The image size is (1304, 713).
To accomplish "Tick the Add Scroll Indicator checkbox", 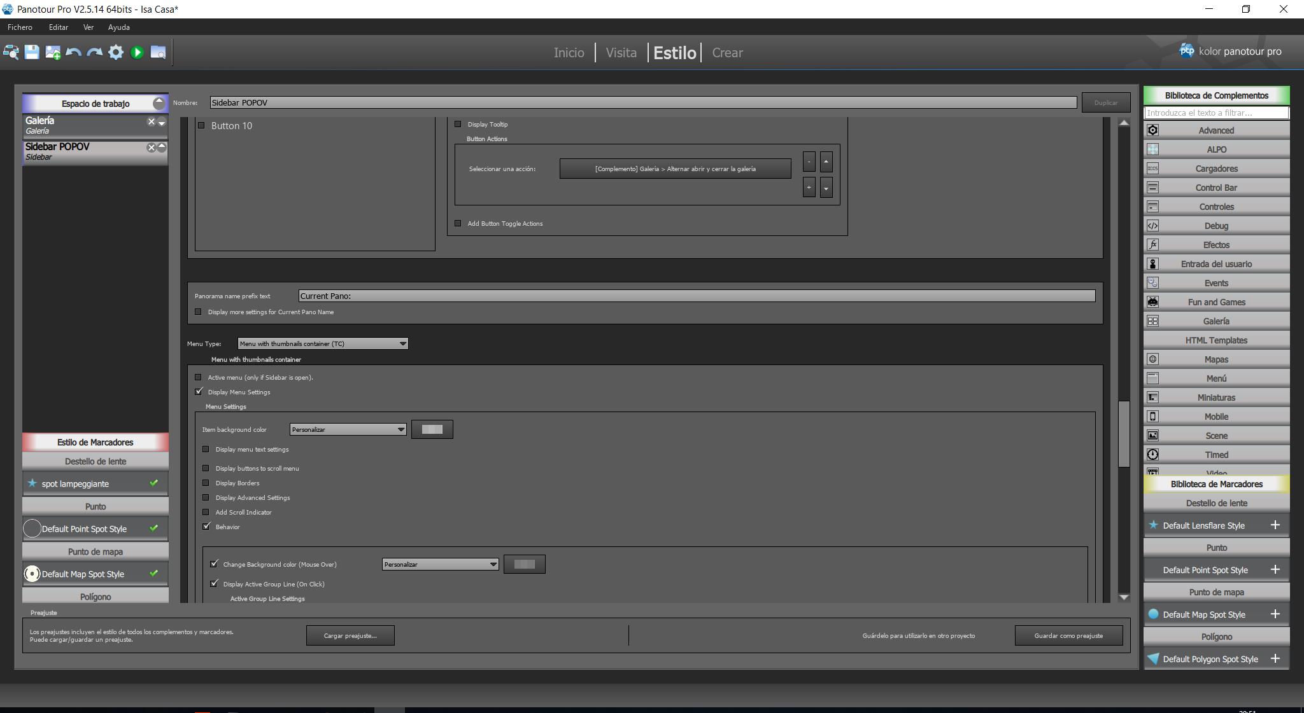I will click(x=206, y=512).
